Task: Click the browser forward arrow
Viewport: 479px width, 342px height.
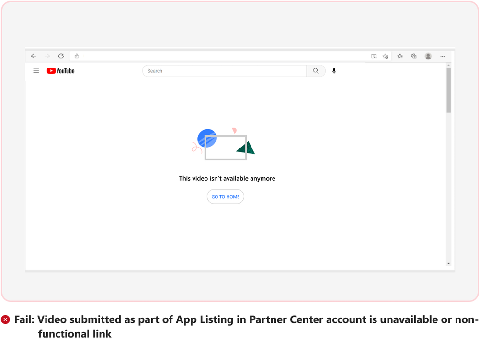Action: [x=47, y=56]
